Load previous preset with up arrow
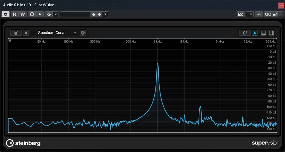 (x=94, y=14)
